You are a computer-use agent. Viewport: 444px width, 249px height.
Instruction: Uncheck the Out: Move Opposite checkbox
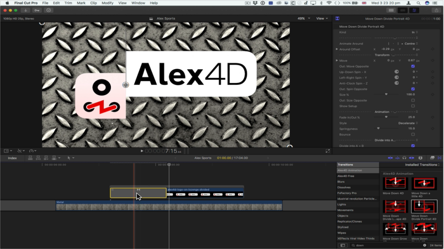tap(413, 66)
